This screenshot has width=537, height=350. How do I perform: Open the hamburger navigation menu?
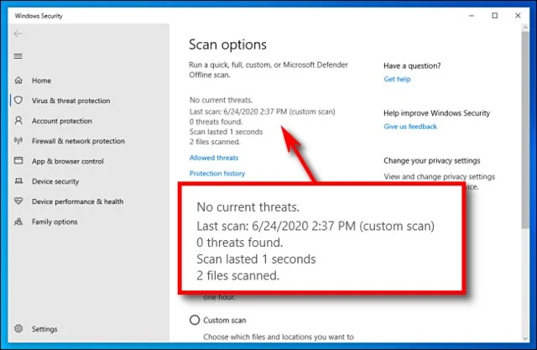click(18, 56)
